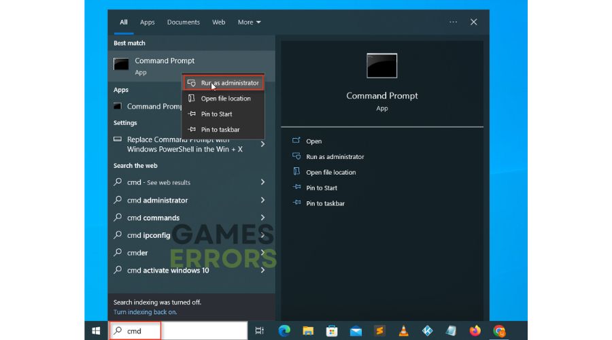Open Sublime Text from taskbar

click(x=379, y=330)
